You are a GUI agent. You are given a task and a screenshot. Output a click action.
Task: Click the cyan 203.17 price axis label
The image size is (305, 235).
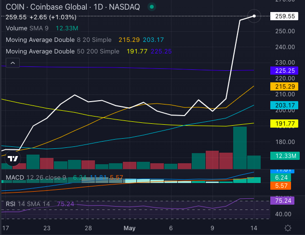[284, 105]
